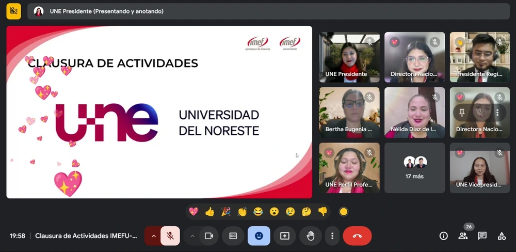Select the emoji skin tone swatch
The width and height of the screenshot is (516, 252).
(344, 212)
